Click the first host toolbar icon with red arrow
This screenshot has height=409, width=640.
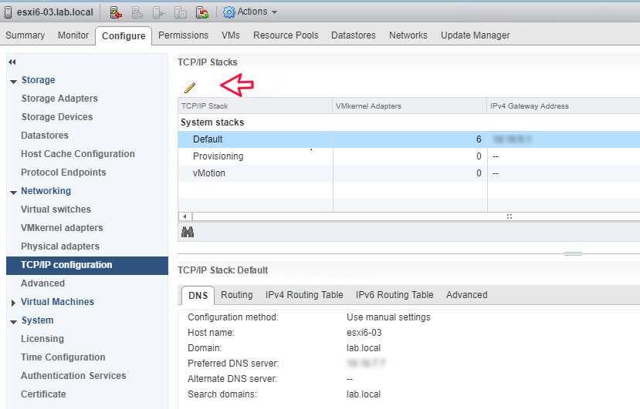point(115,12)
